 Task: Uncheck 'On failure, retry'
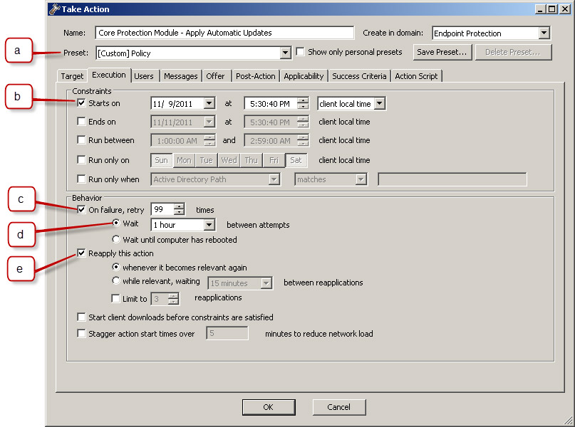pos(81,209)
